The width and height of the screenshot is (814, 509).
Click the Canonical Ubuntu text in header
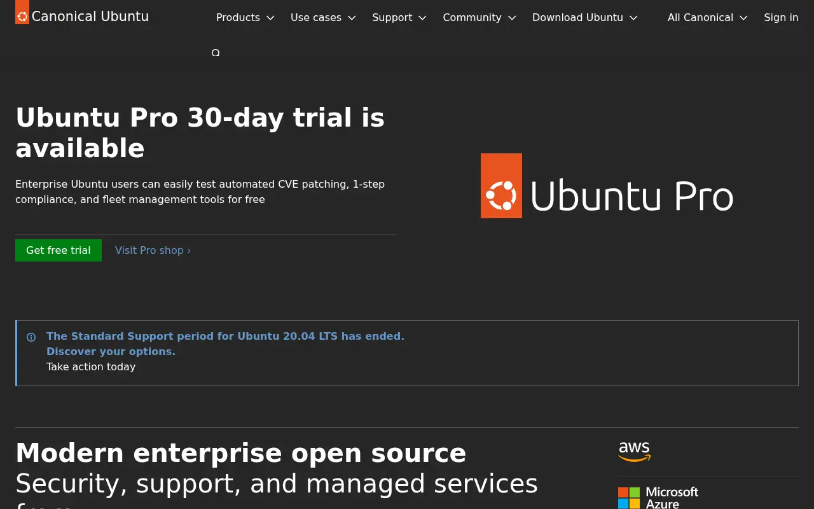tap(90, 17)
